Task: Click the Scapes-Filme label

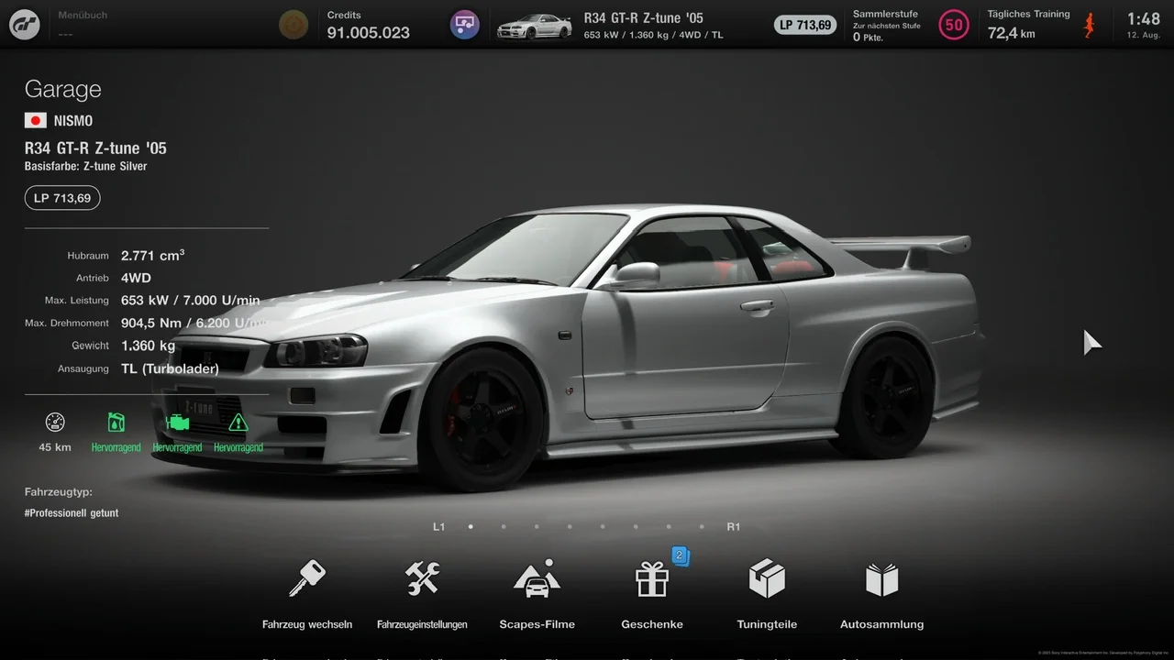Action: pos(537,624)
